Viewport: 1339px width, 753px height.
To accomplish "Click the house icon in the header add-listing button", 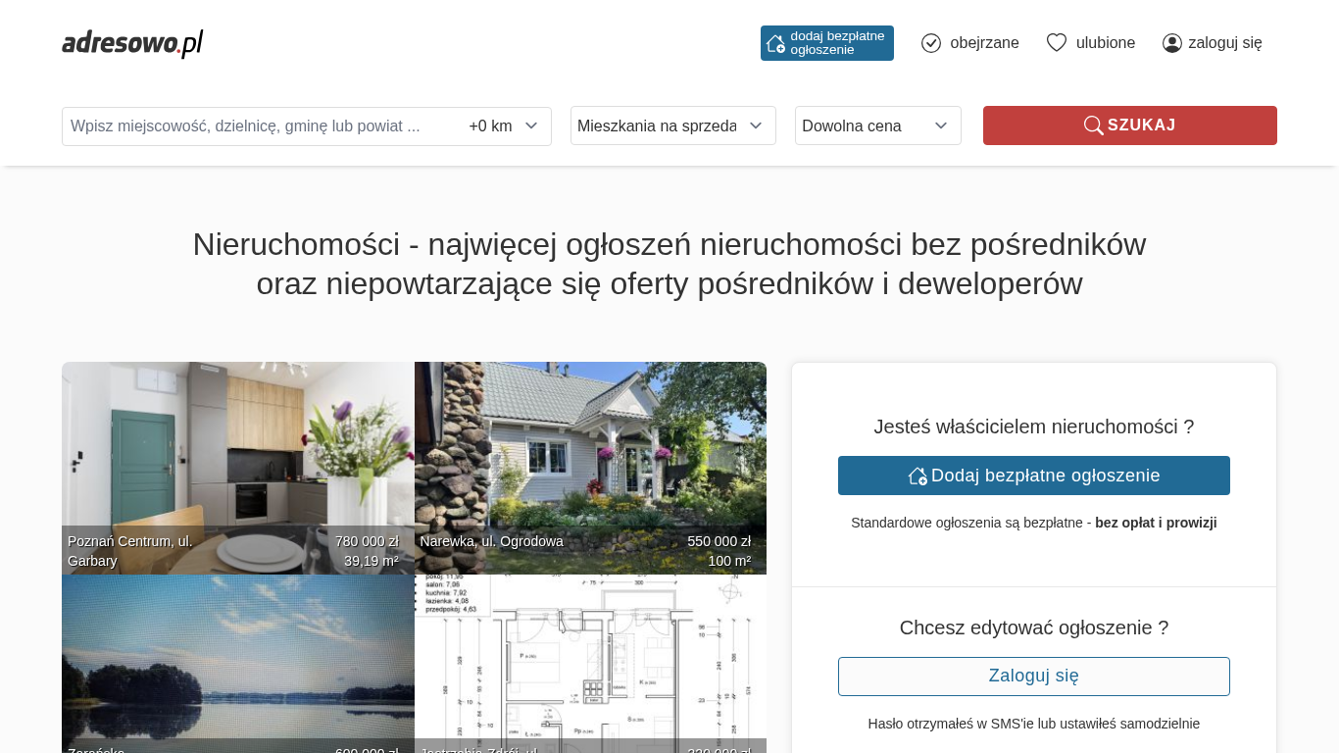I will click(x=775, y=43).
